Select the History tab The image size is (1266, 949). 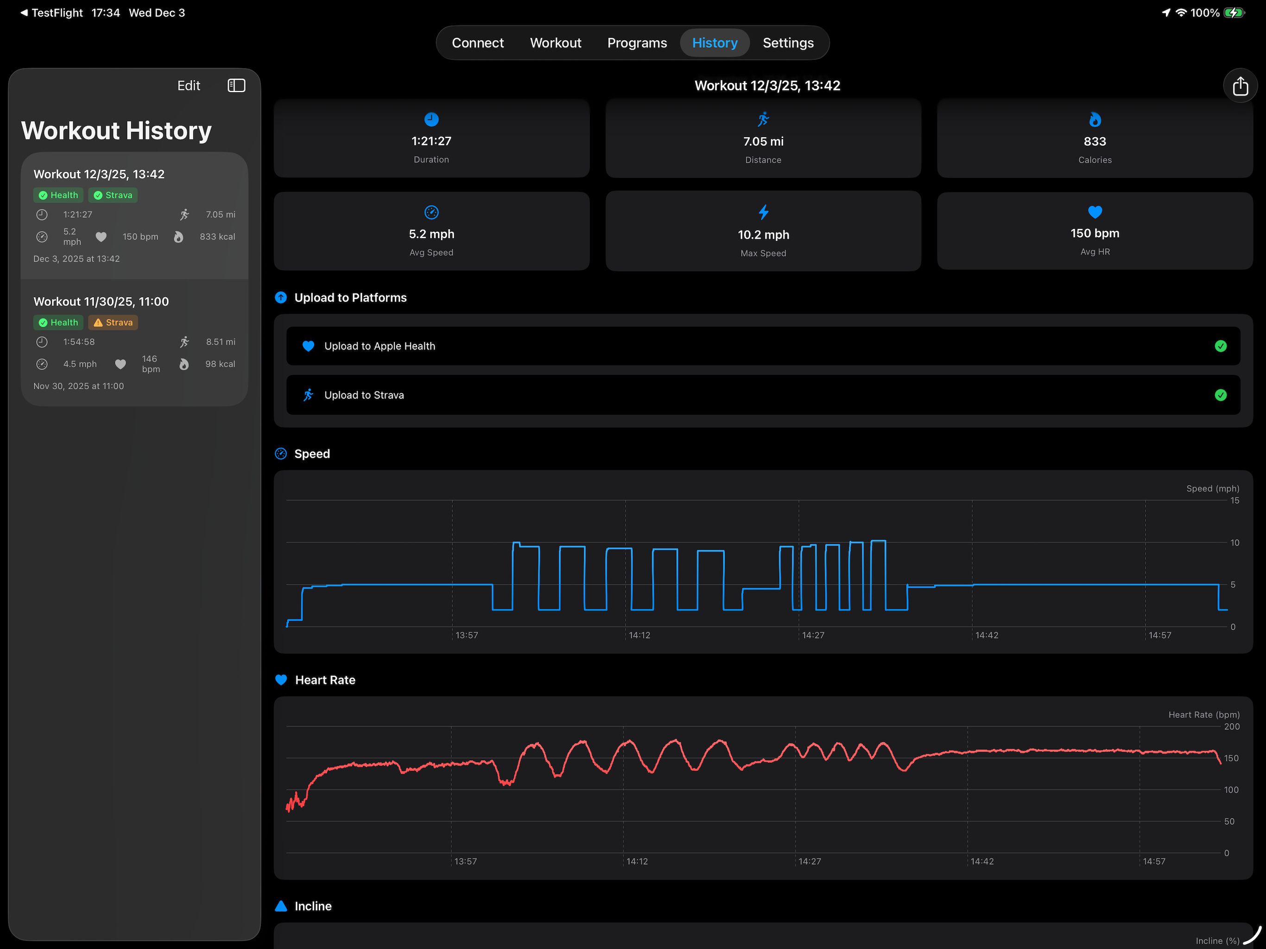pyautogui.click(x=715, y=43)
